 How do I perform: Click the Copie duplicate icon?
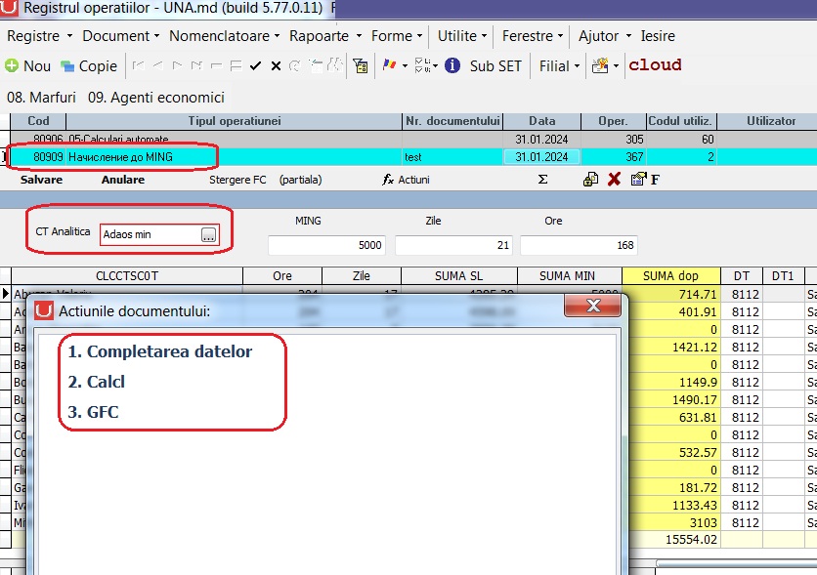(67, 66)
